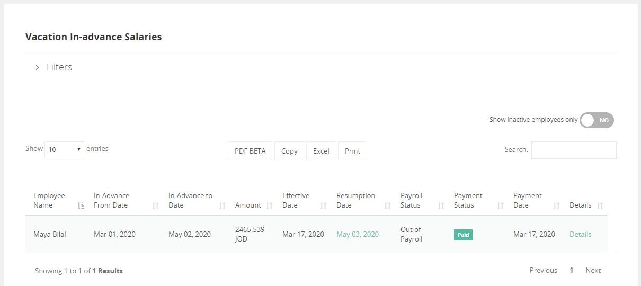Screen dimensions: 641x286
Task: Sort by Payroll Status icon
Action: coord(441,205)
